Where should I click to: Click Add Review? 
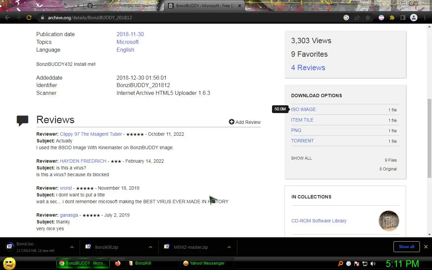[x=245, y=122]
